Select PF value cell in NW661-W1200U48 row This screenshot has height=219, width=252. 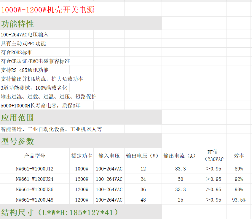(213, 200)
